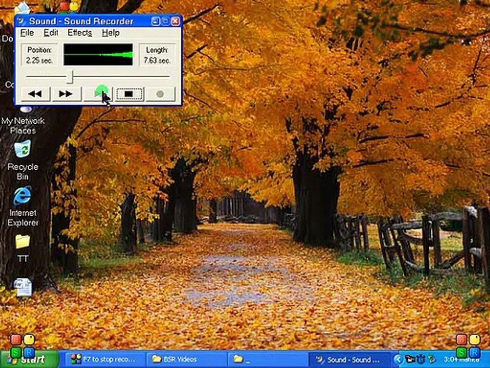
Task: Open the Windows Start menu
Action: tap(30, 359)
